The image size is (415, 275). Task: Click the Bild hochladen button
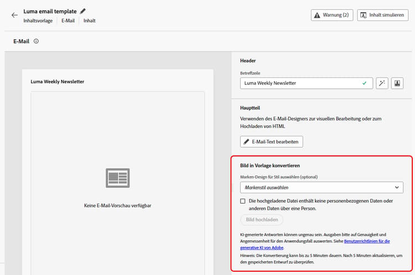pyautogui.click(x=262, y=220)
